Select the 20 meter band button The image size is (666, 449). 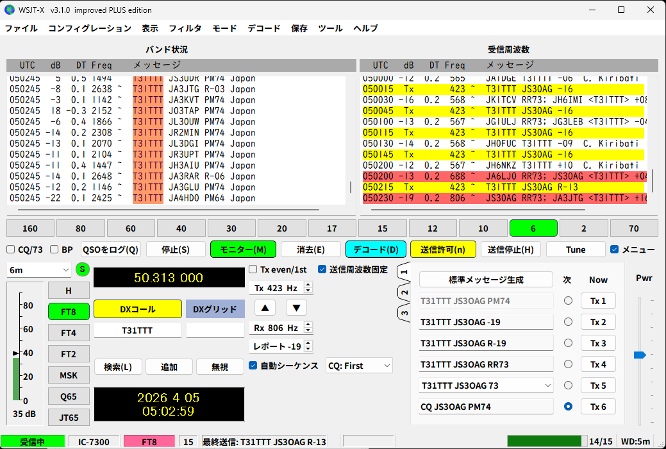pos(282,228)
